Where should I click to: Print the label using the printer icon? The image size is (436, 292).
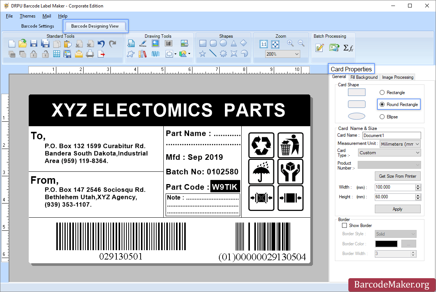click(90, 54)
